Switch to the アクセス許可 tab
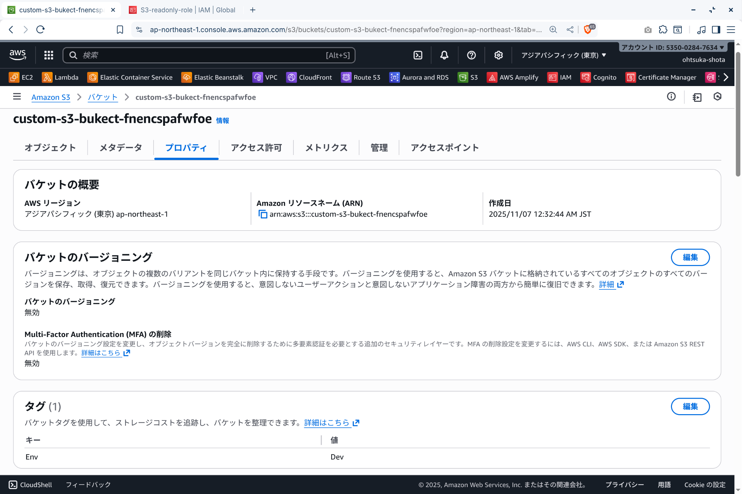 (x=256, y=148)
